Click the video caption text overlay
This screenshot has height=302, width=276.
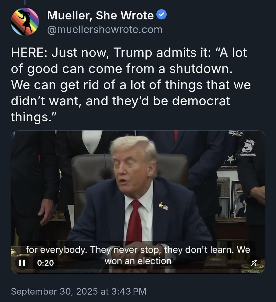pos(138,255)
